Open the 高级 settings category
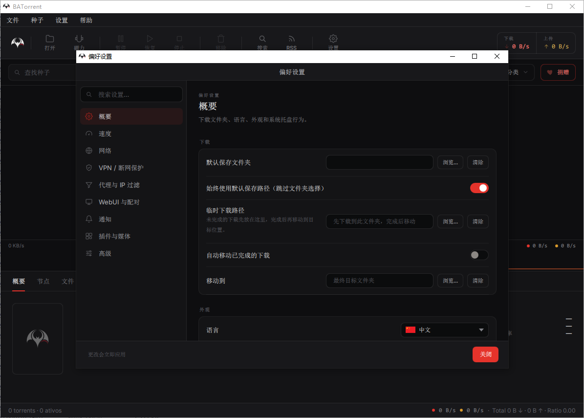This screenshot has width=584, height=418. (131, 254)
